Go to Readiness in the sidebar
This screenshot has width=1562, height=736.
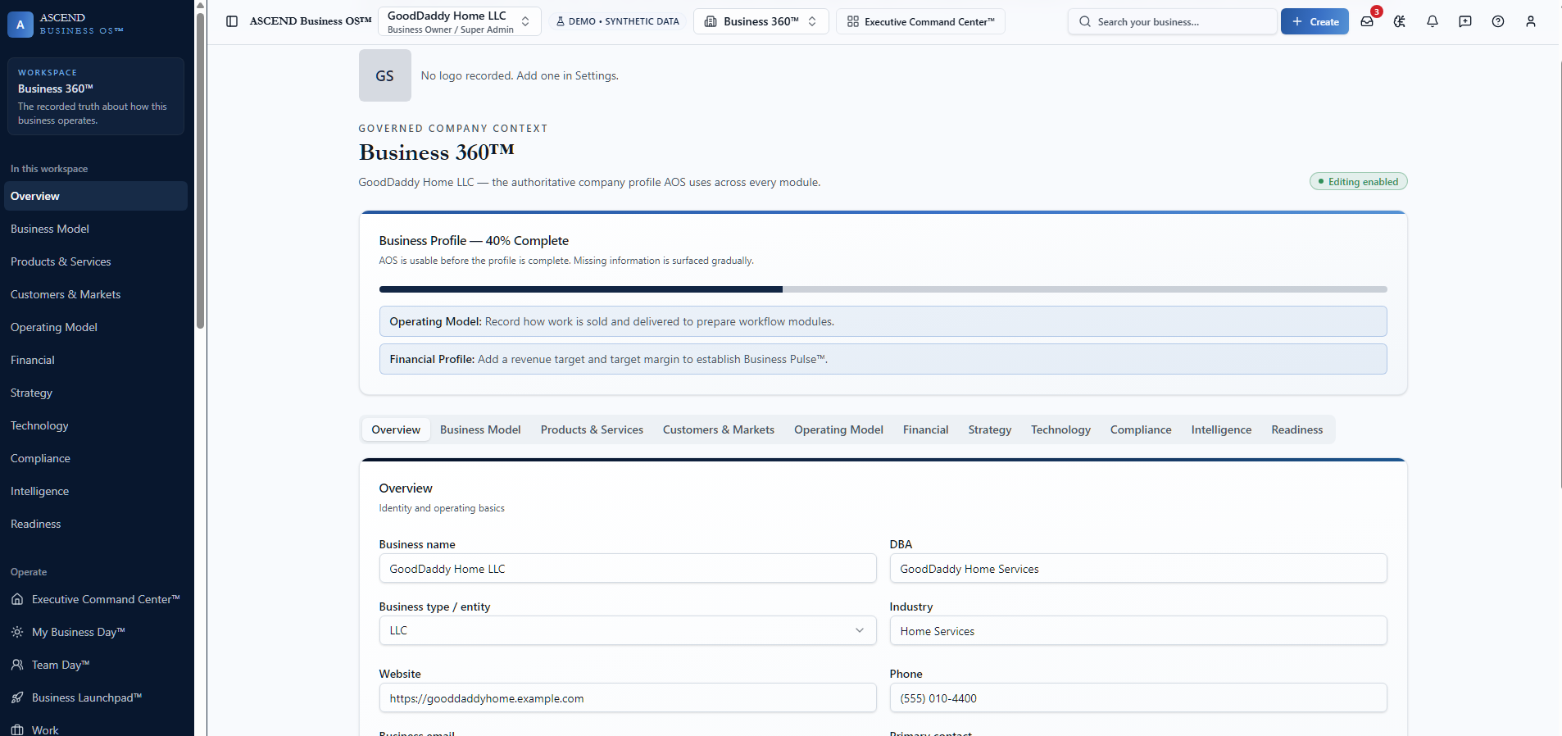(95, 524)
